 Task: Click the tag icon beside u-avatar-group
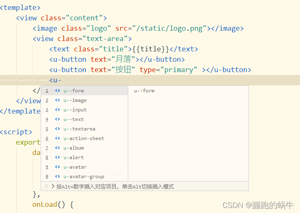coord(57,177)
